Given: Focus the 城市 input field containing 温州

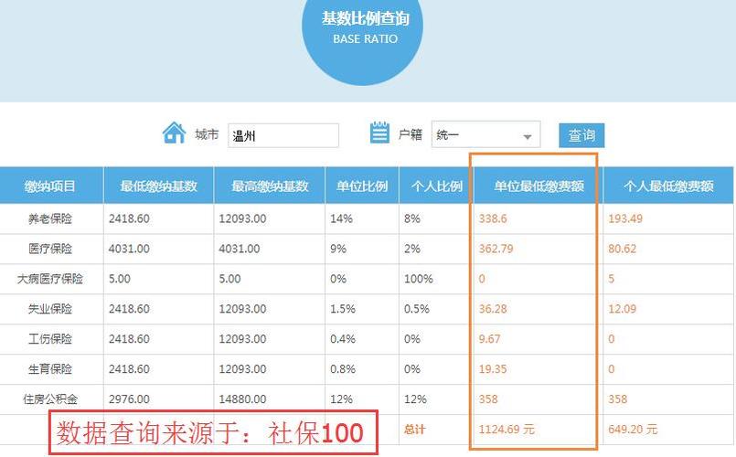Looking at the screenshot, I should [283, 135].
